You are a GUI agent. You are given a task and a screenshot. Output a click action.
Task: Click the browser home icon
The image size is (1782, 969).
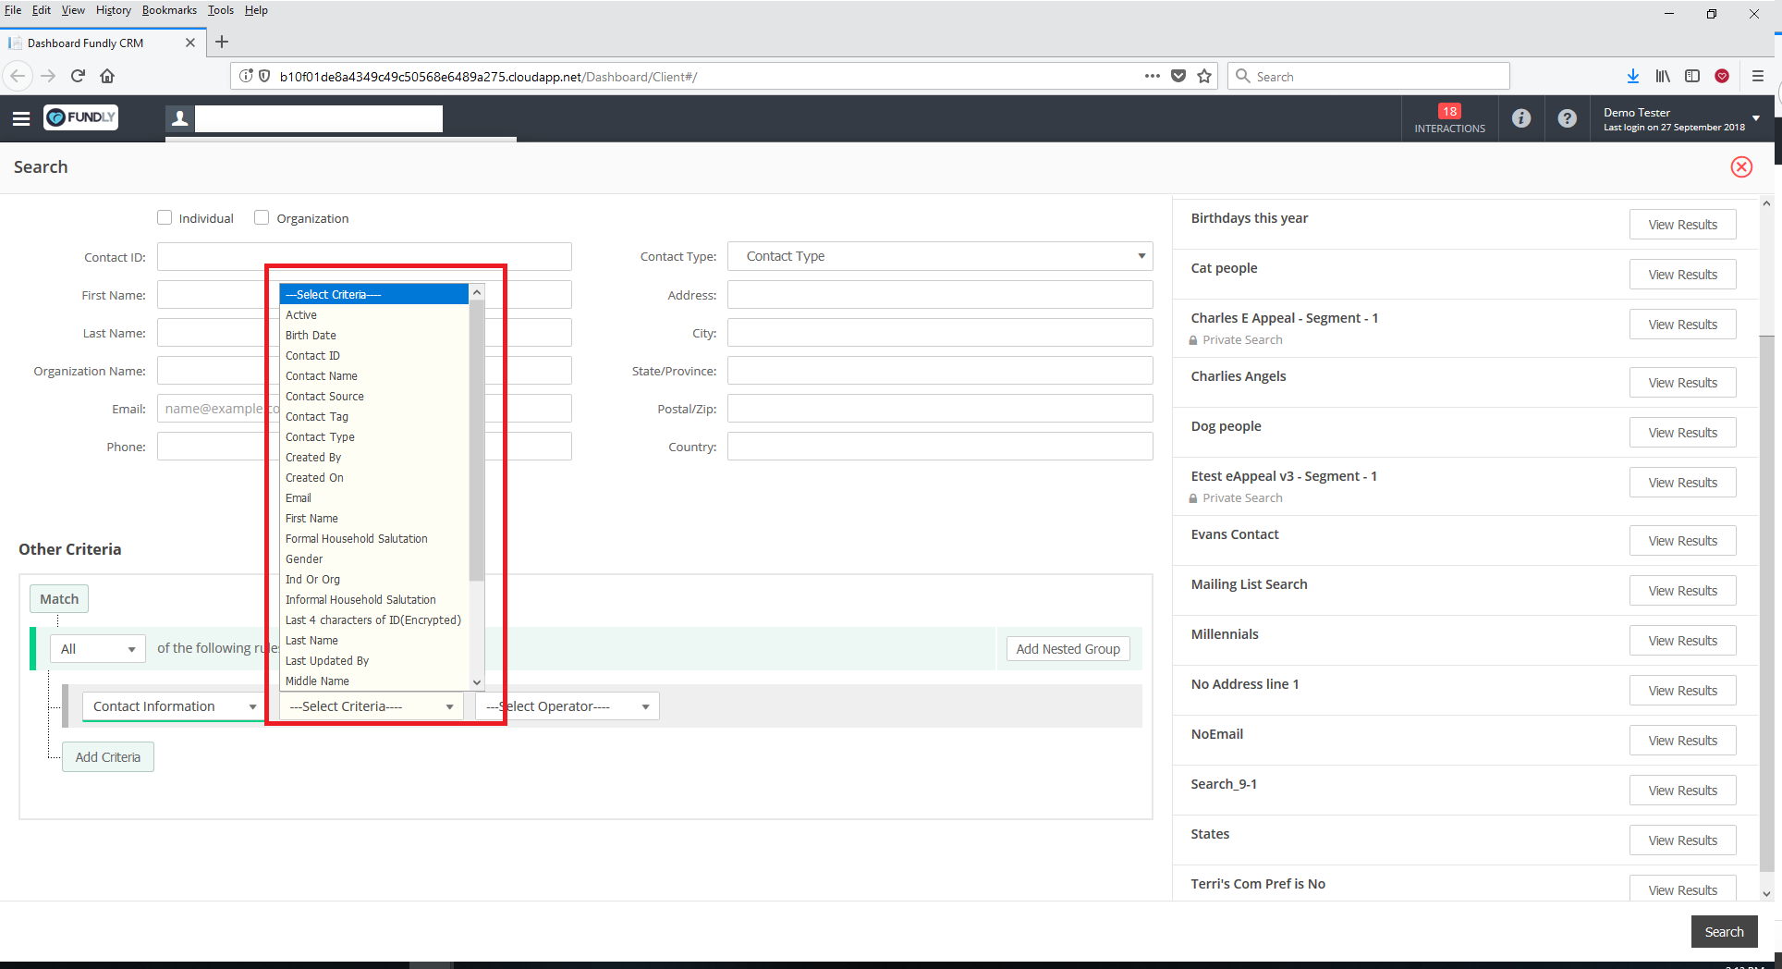point(107,77)
